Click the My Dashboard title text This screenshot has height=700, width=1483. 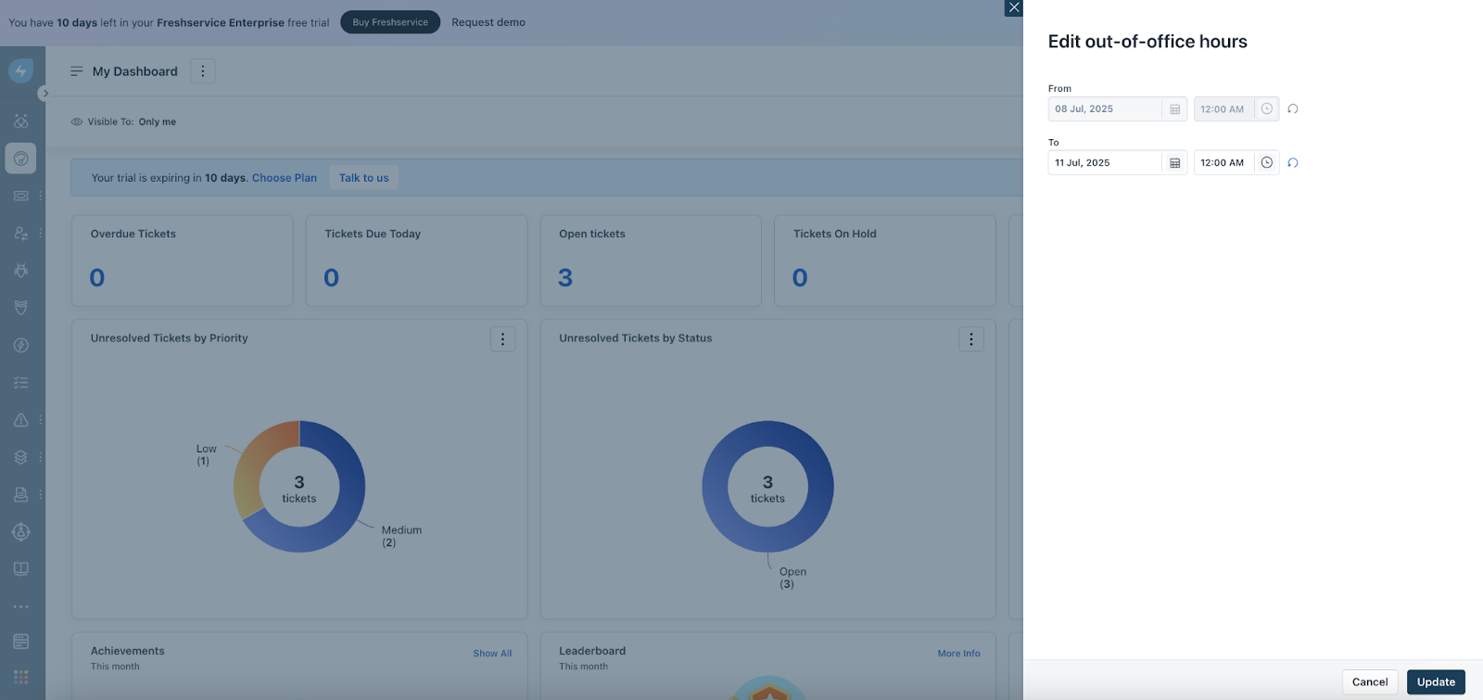pos(134,71)
